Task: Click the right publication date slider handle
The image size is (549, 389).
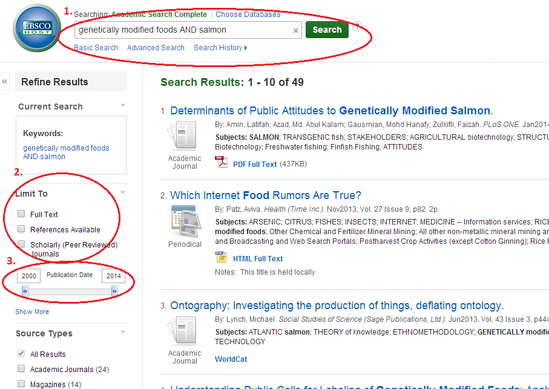Action: click(x=114, y=292)
